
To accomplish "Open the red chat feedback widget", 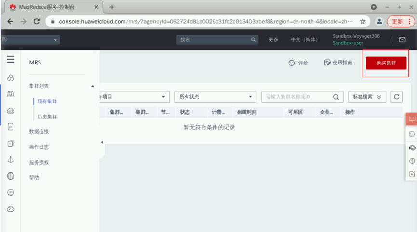I will [412, 119].
